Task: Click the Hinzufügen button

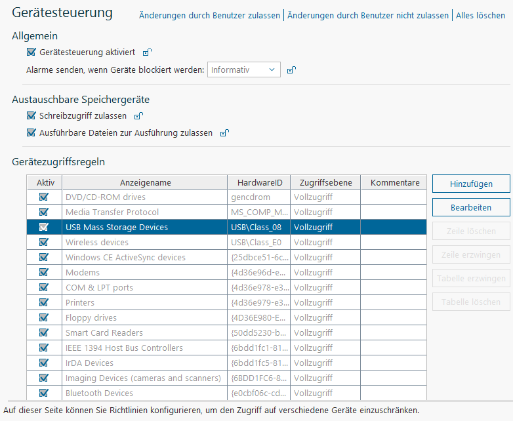Action: (x=471, y=184)
